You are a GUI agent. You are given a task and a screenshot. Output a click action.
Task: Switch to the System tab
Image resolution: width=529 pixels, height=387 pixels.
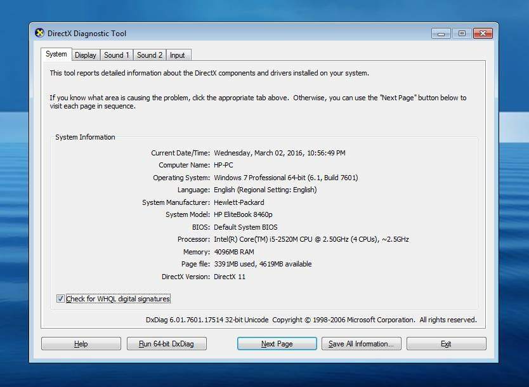pyautogui.click(x=56, y=54)
